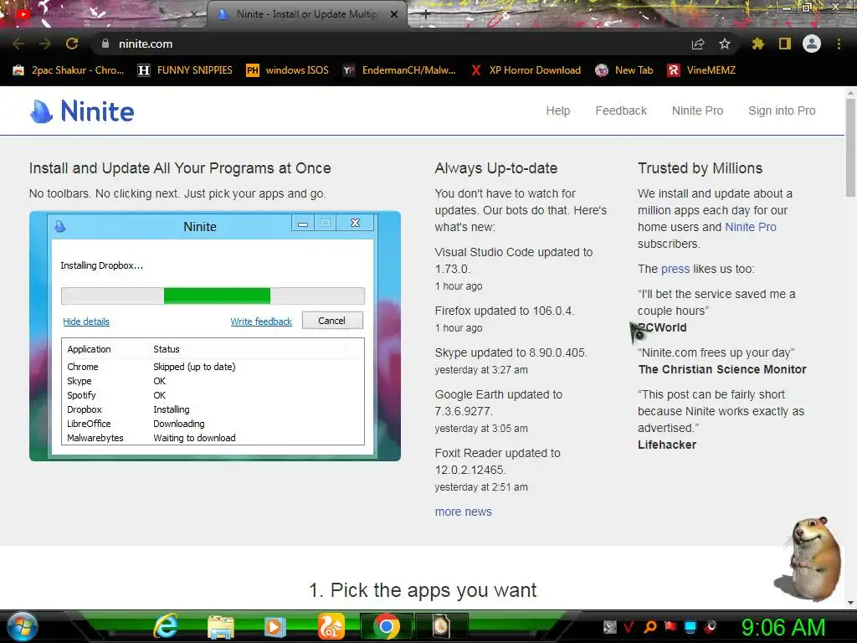Go back with the browser back arrow

click(18, 44)
